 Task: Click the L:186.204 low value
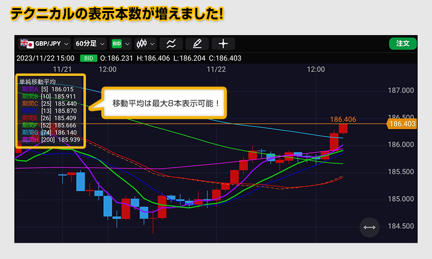[x=189, y=58]
